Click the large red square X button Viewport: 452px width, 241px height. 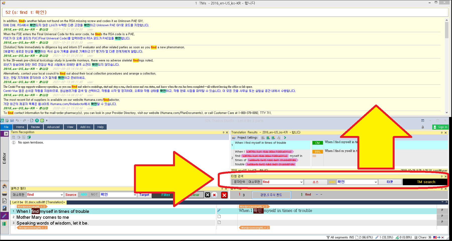pyautogui.click(x=224, y=195)
